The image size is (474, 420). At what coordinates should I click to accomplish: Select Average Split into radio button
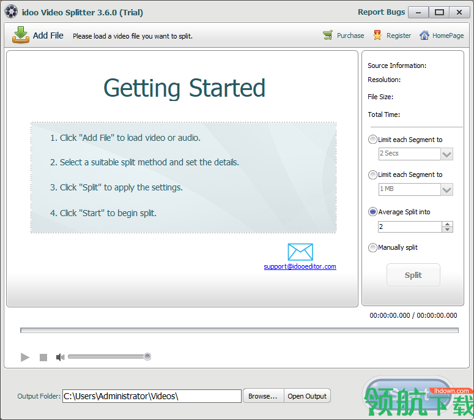pos(372,212)
